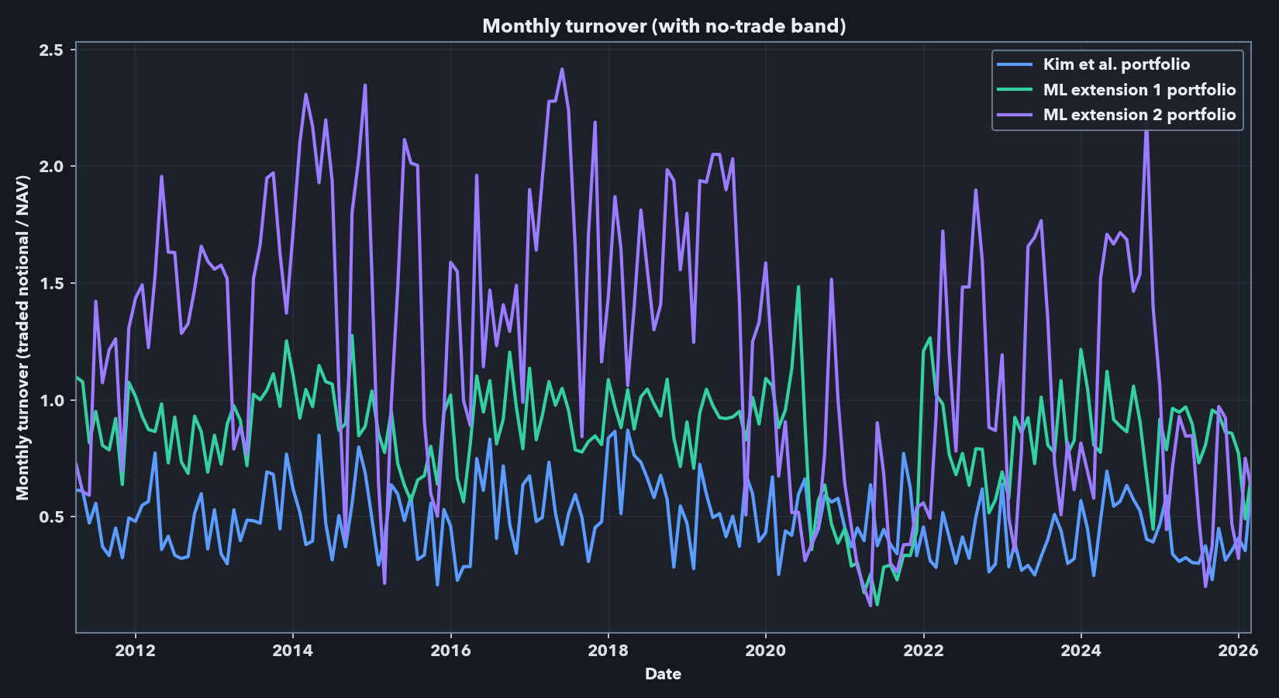Viewport: 1279px width, 698px height.
Task: Select the Kim et al. portfolio legend entry
Action: pos(1116,64)
